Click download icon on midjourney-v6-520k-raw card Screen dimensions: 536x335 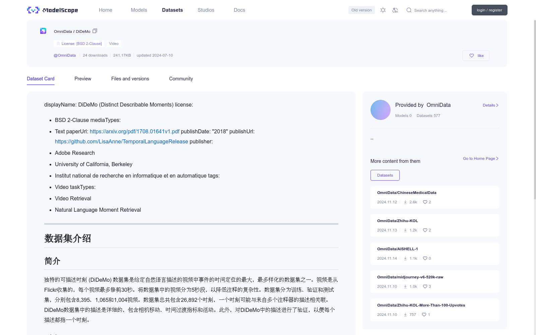click(x=405, y=286)
